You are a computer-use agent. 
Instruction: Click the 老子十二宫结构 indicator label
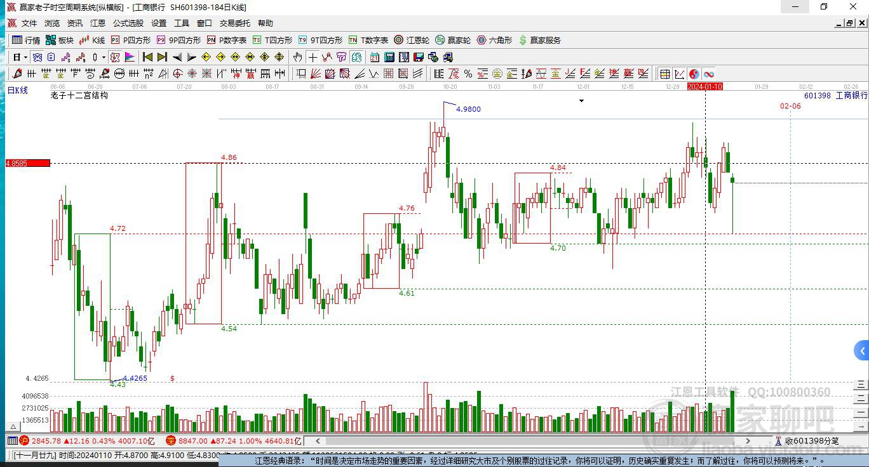79,96
